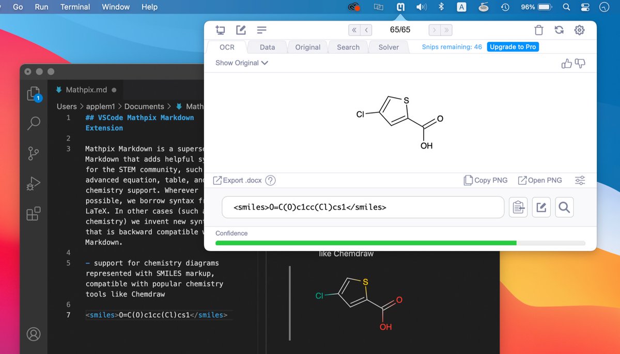
Task: Open the help question mark beside Export .docx
Action: (270, 180)
